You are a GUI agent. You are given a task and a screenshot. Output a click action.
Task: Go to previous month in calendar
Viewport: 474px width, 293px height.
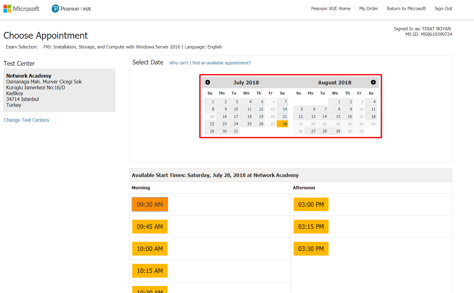(x=208, y=82)
